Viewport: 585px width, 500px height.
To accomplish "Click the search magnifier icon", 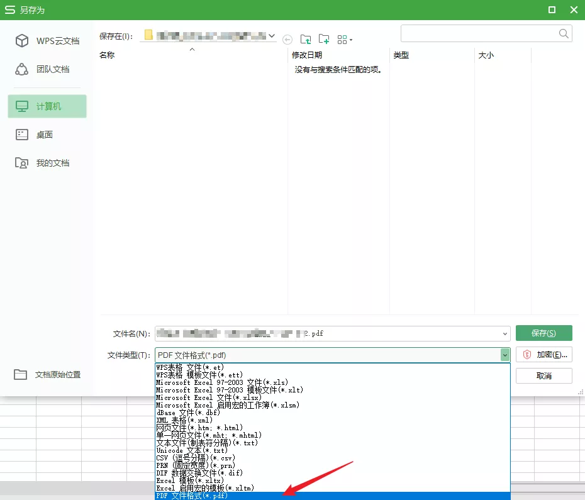I will pos(563,33).
